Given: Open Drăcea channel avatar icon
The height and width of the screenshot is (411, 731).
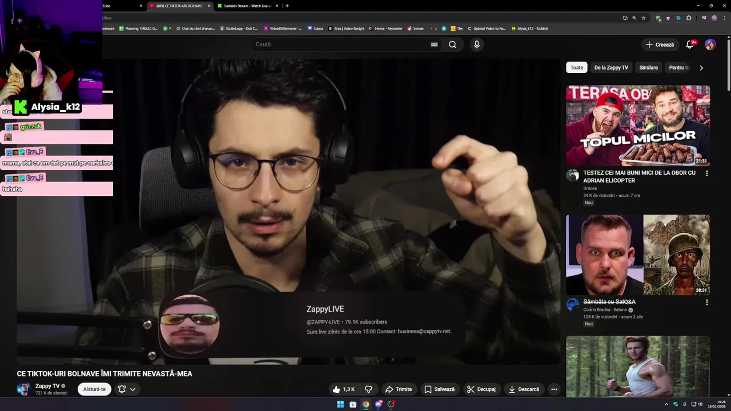Looking at the screenshot, I should pyautogui.click(x=573, y=175).
